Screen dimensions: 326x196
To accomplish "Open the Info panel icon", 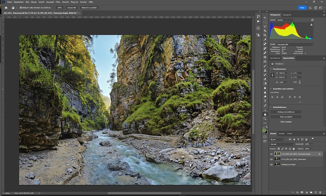I will click(x=258, y=28).
